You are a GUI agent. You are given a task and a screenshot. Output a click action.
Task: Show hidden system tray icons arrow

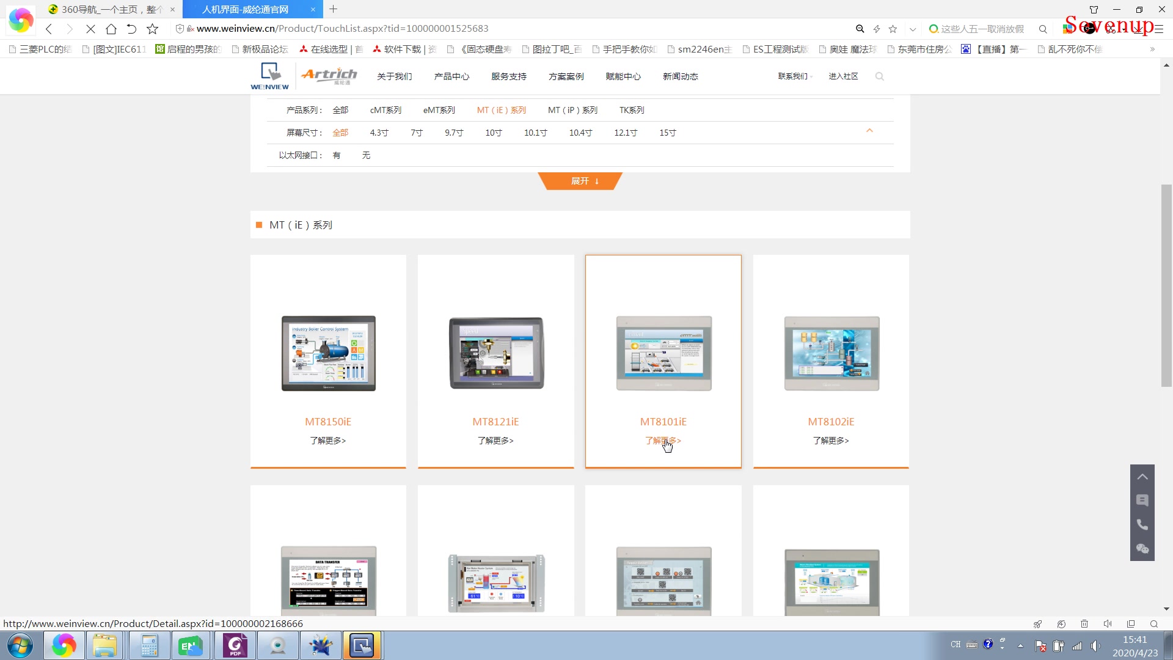(1020, 646)
